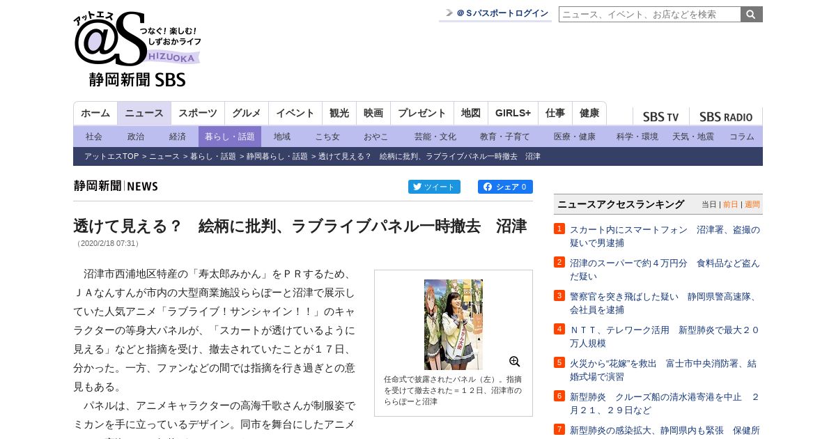Click the アットエスTOP breadcrumb
Image resolution: width=836 pixels, height=439 pixels.
pyautogui.click(x=111, y=157)
